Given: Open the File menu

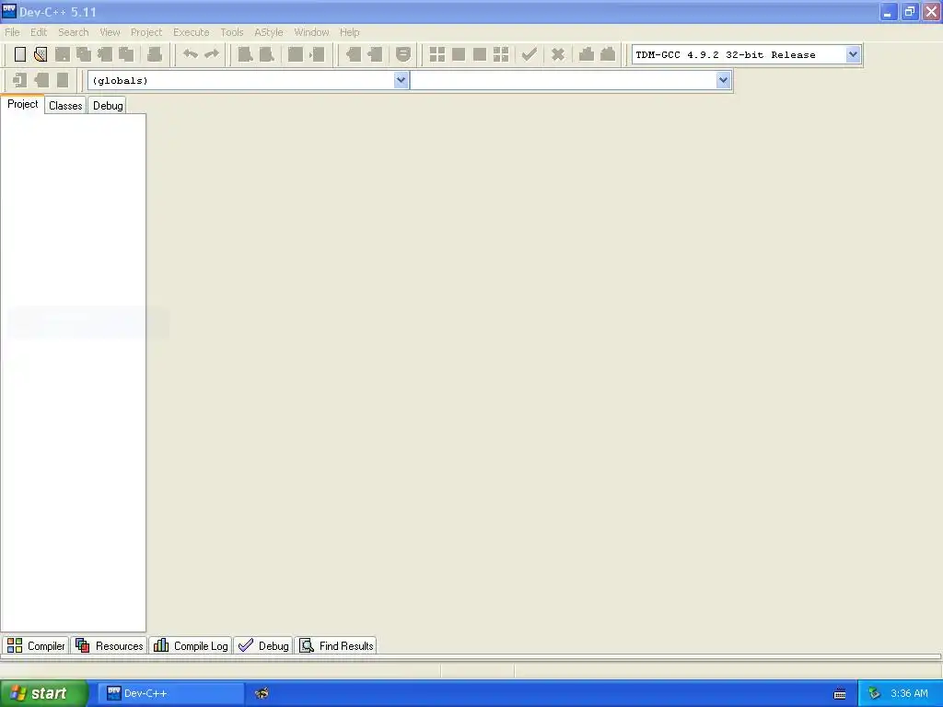Looking at the screenshot, I should pyautogui.click(x=12, y=32).
